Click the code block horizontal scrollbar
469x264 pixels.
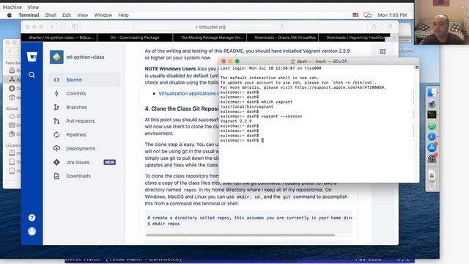(x=240, y=235)
